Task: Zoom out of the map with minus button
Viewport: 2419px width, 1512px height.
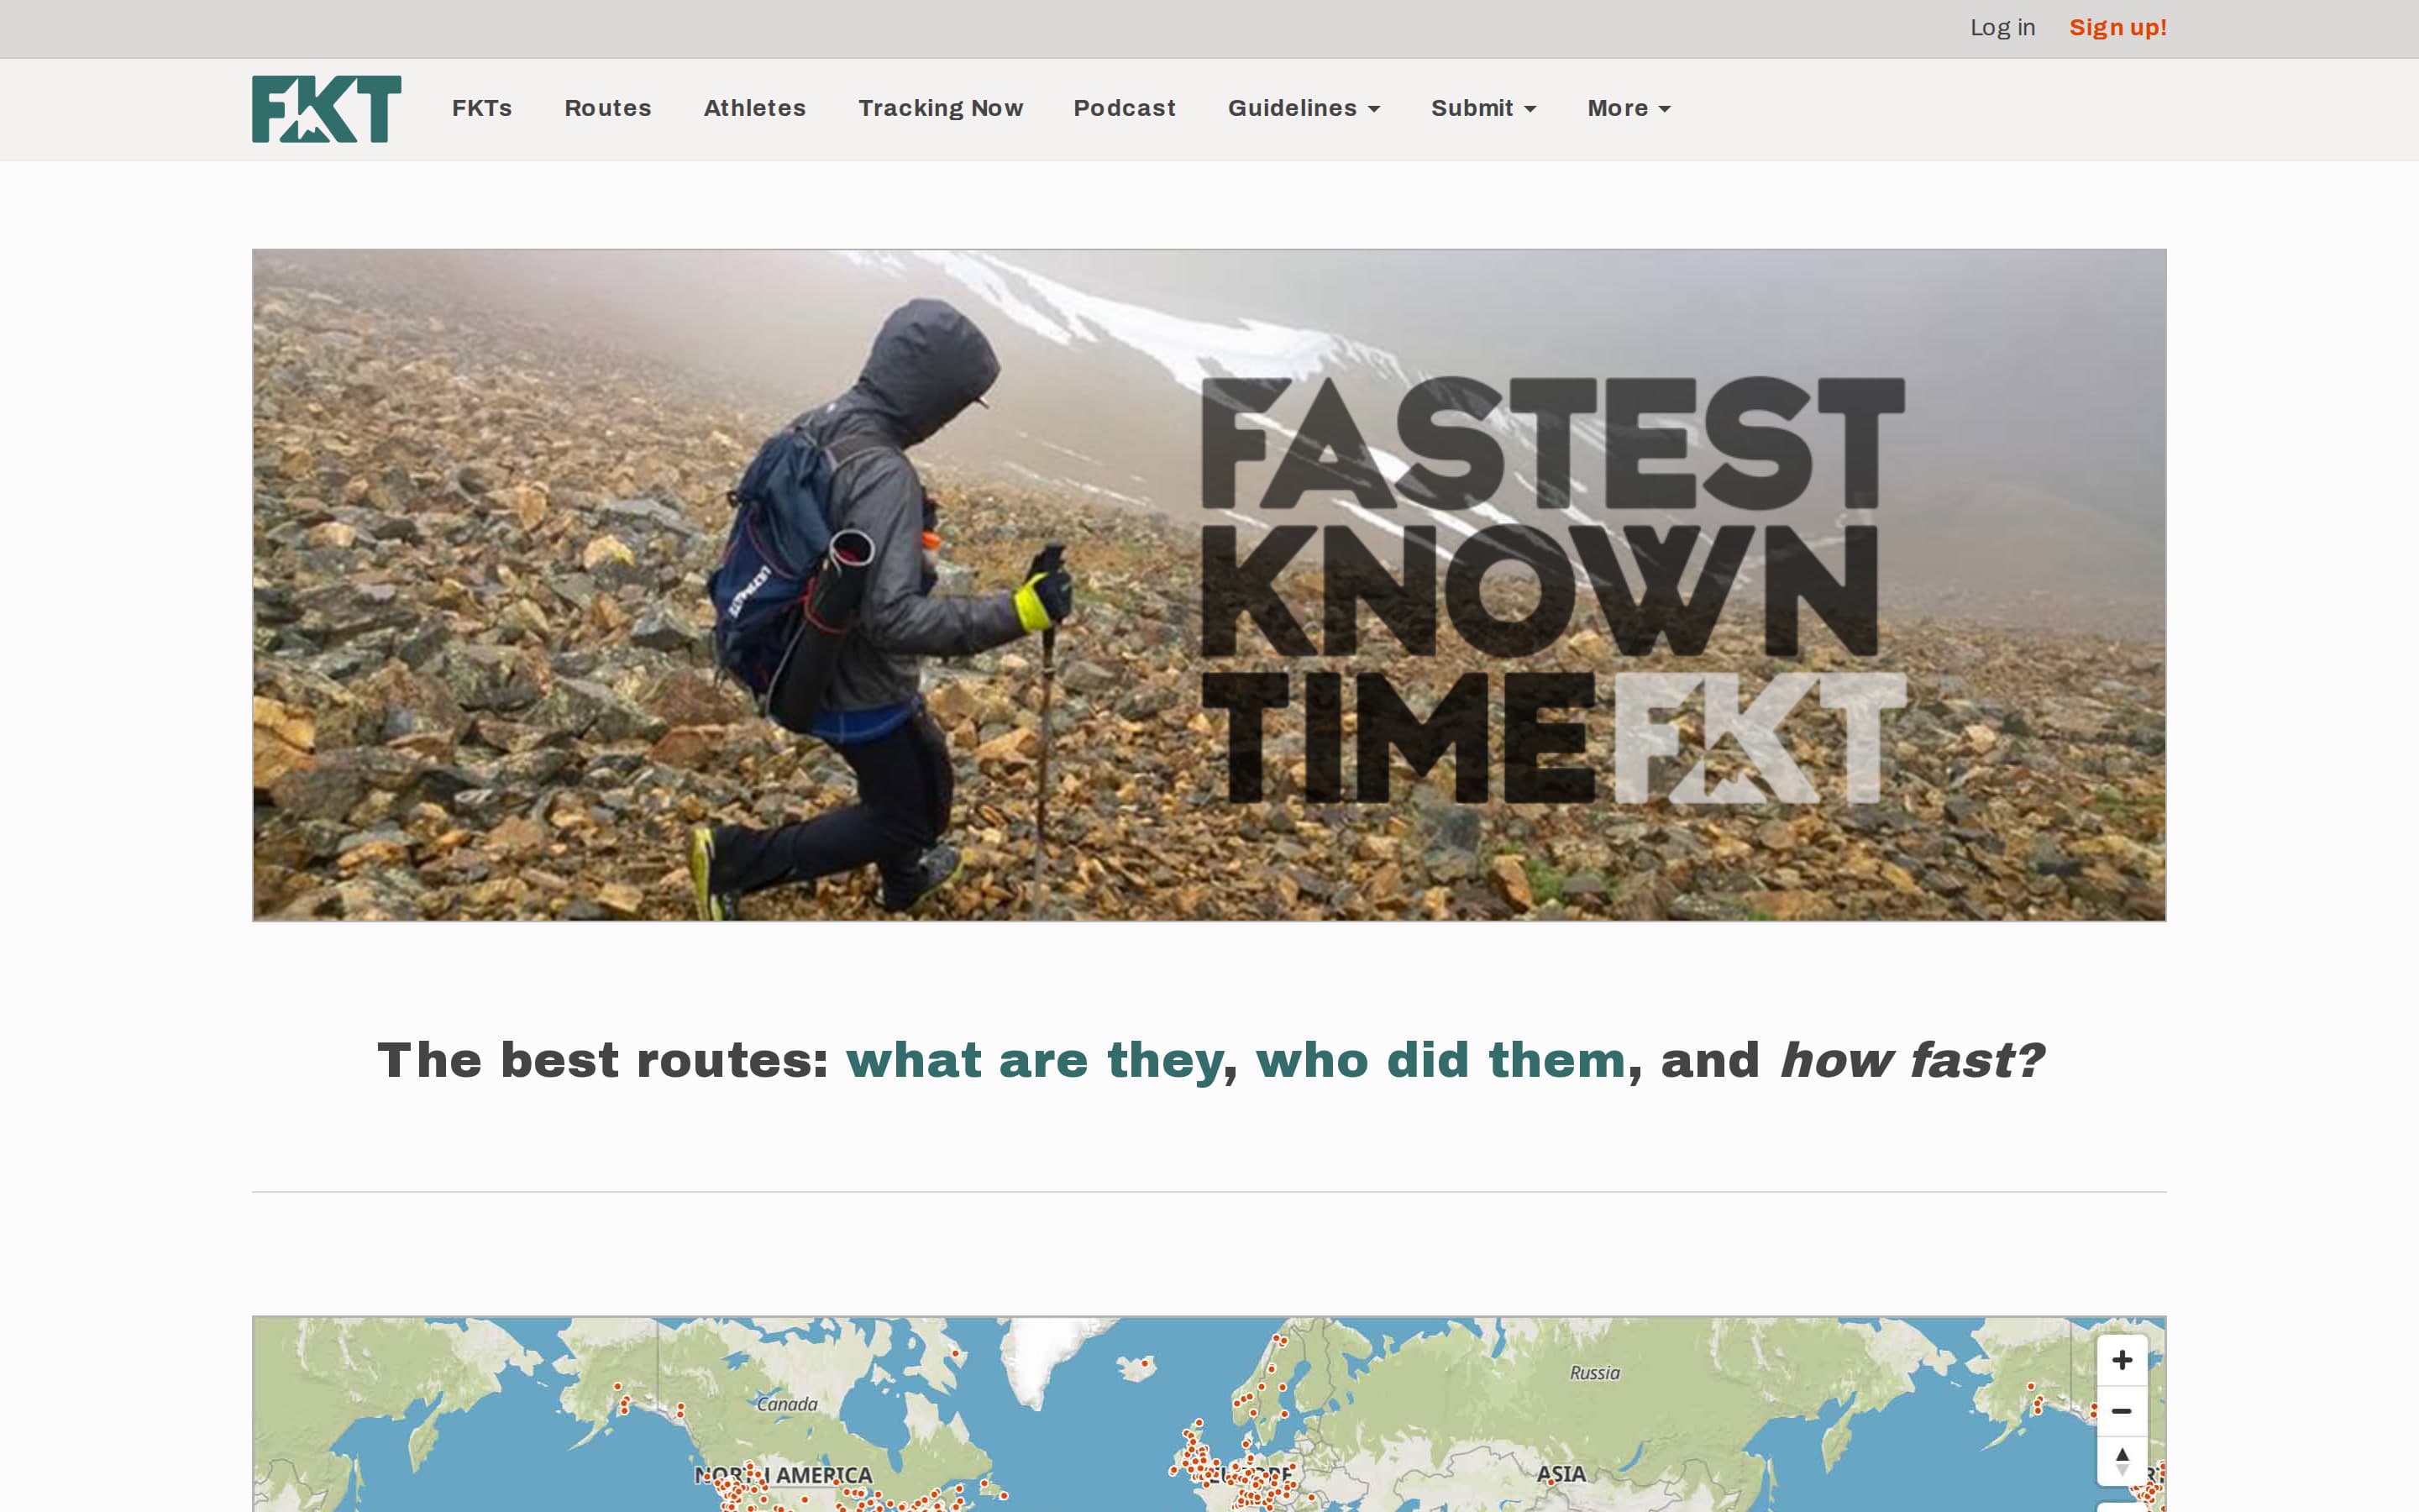Action: tap(2121, 1411)
